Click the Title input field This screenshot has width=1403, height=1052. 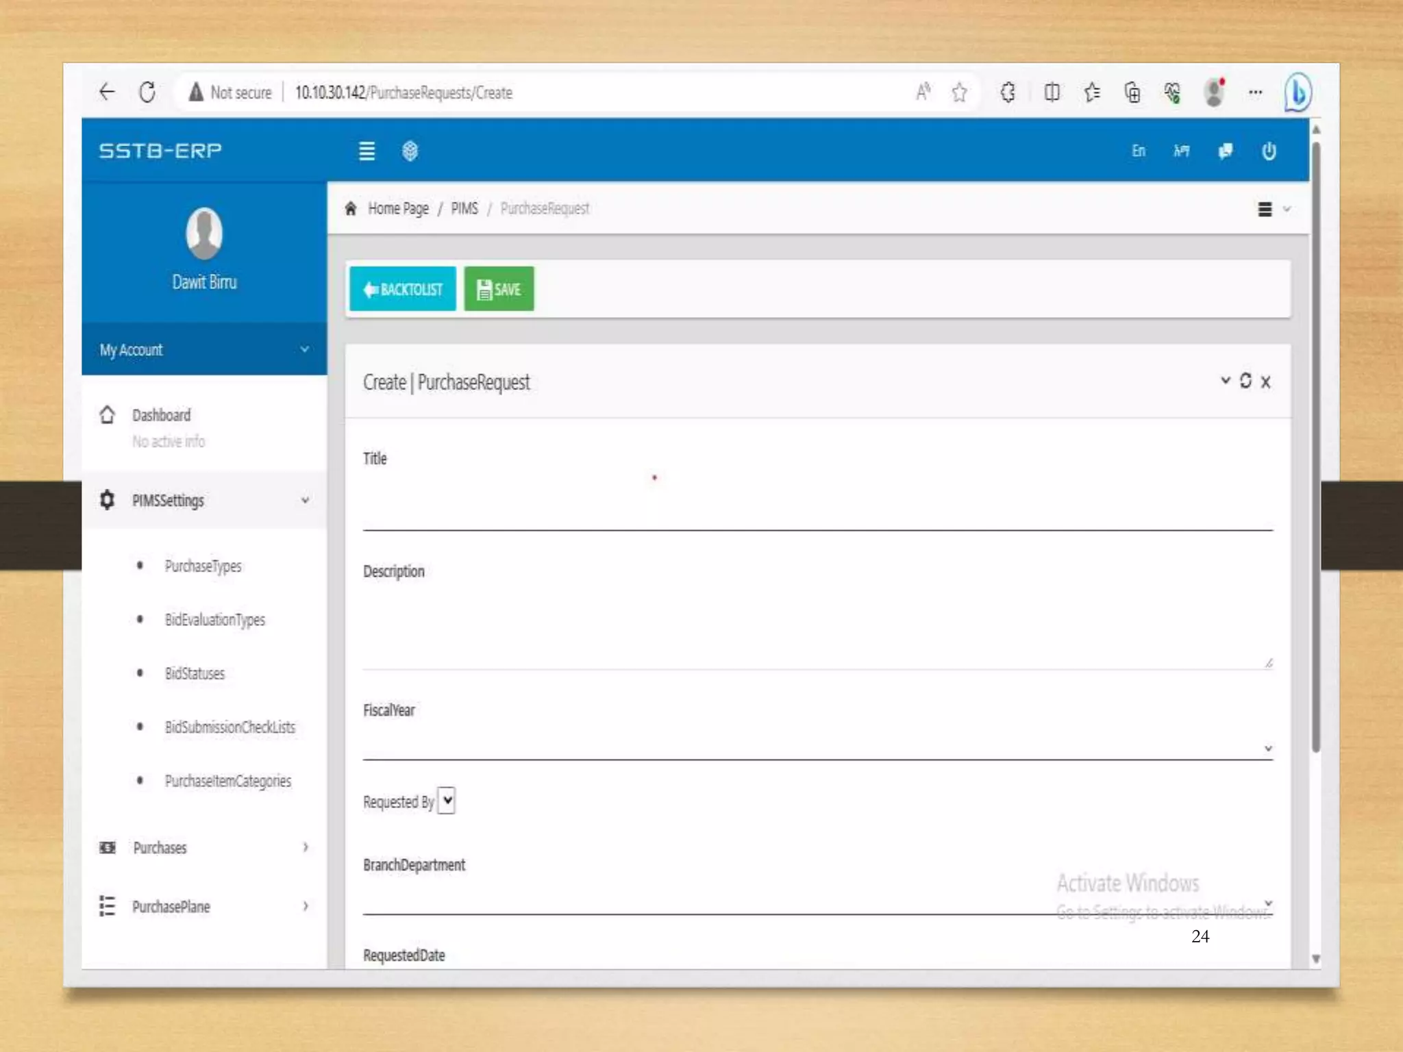pos(817,514)
